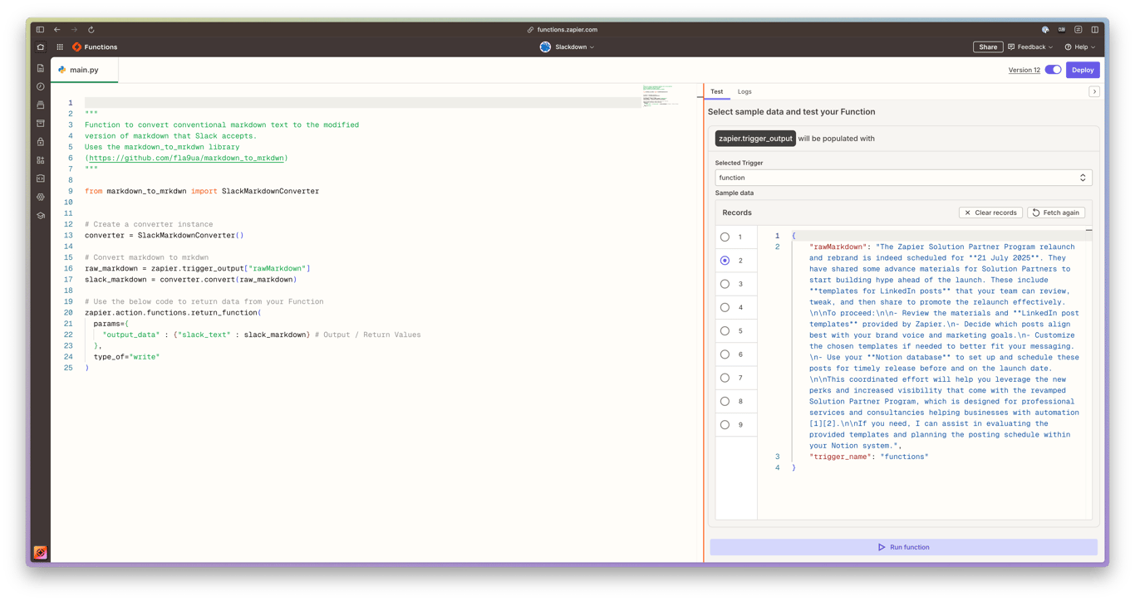Select record 5 radio button

coord(725,330)
